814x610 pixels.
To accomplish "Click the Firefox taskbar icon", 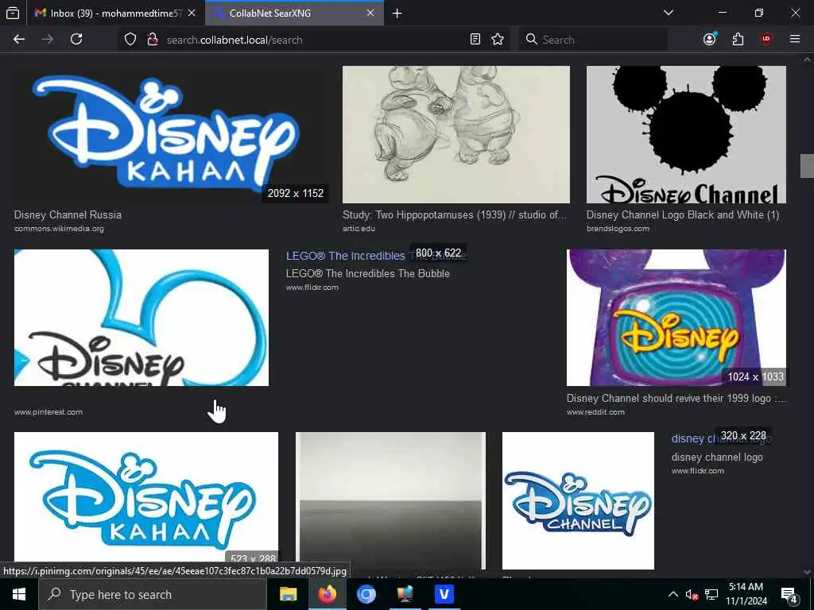I will click(327, 594).
